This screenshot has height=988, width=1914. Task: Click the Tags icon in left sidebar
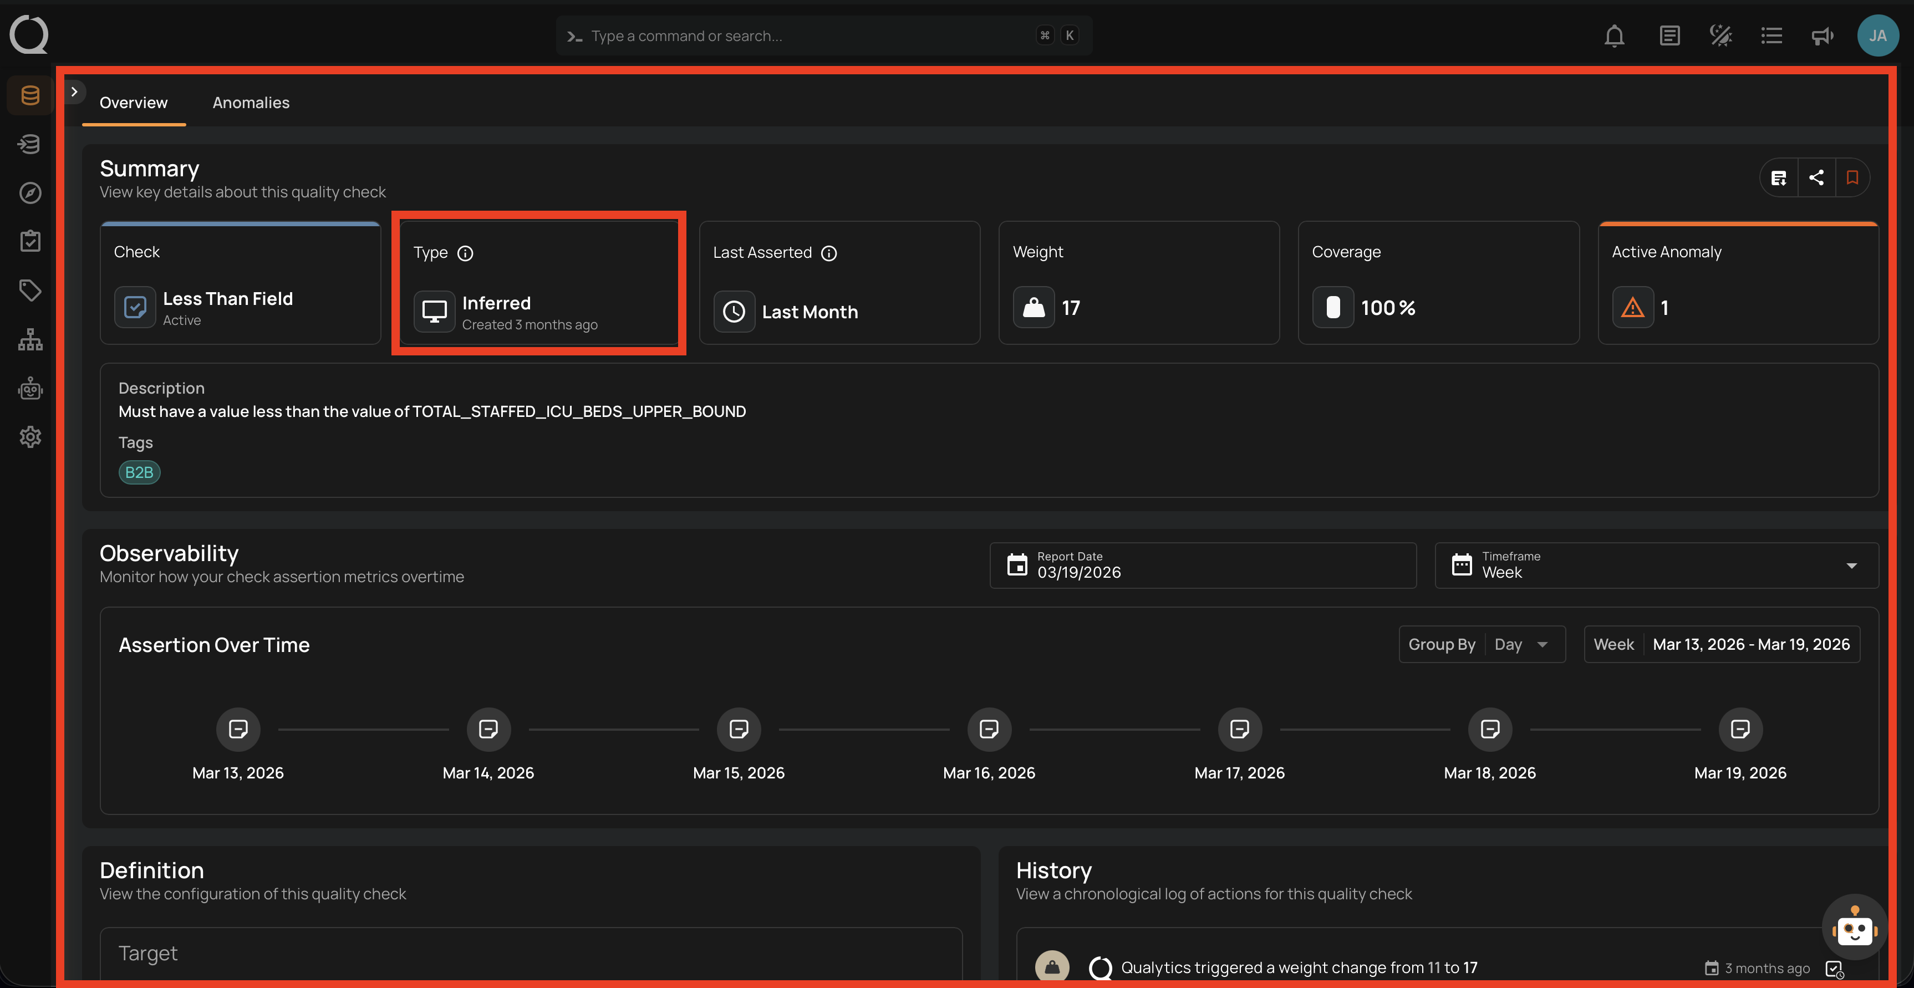[x=30, y=291]
